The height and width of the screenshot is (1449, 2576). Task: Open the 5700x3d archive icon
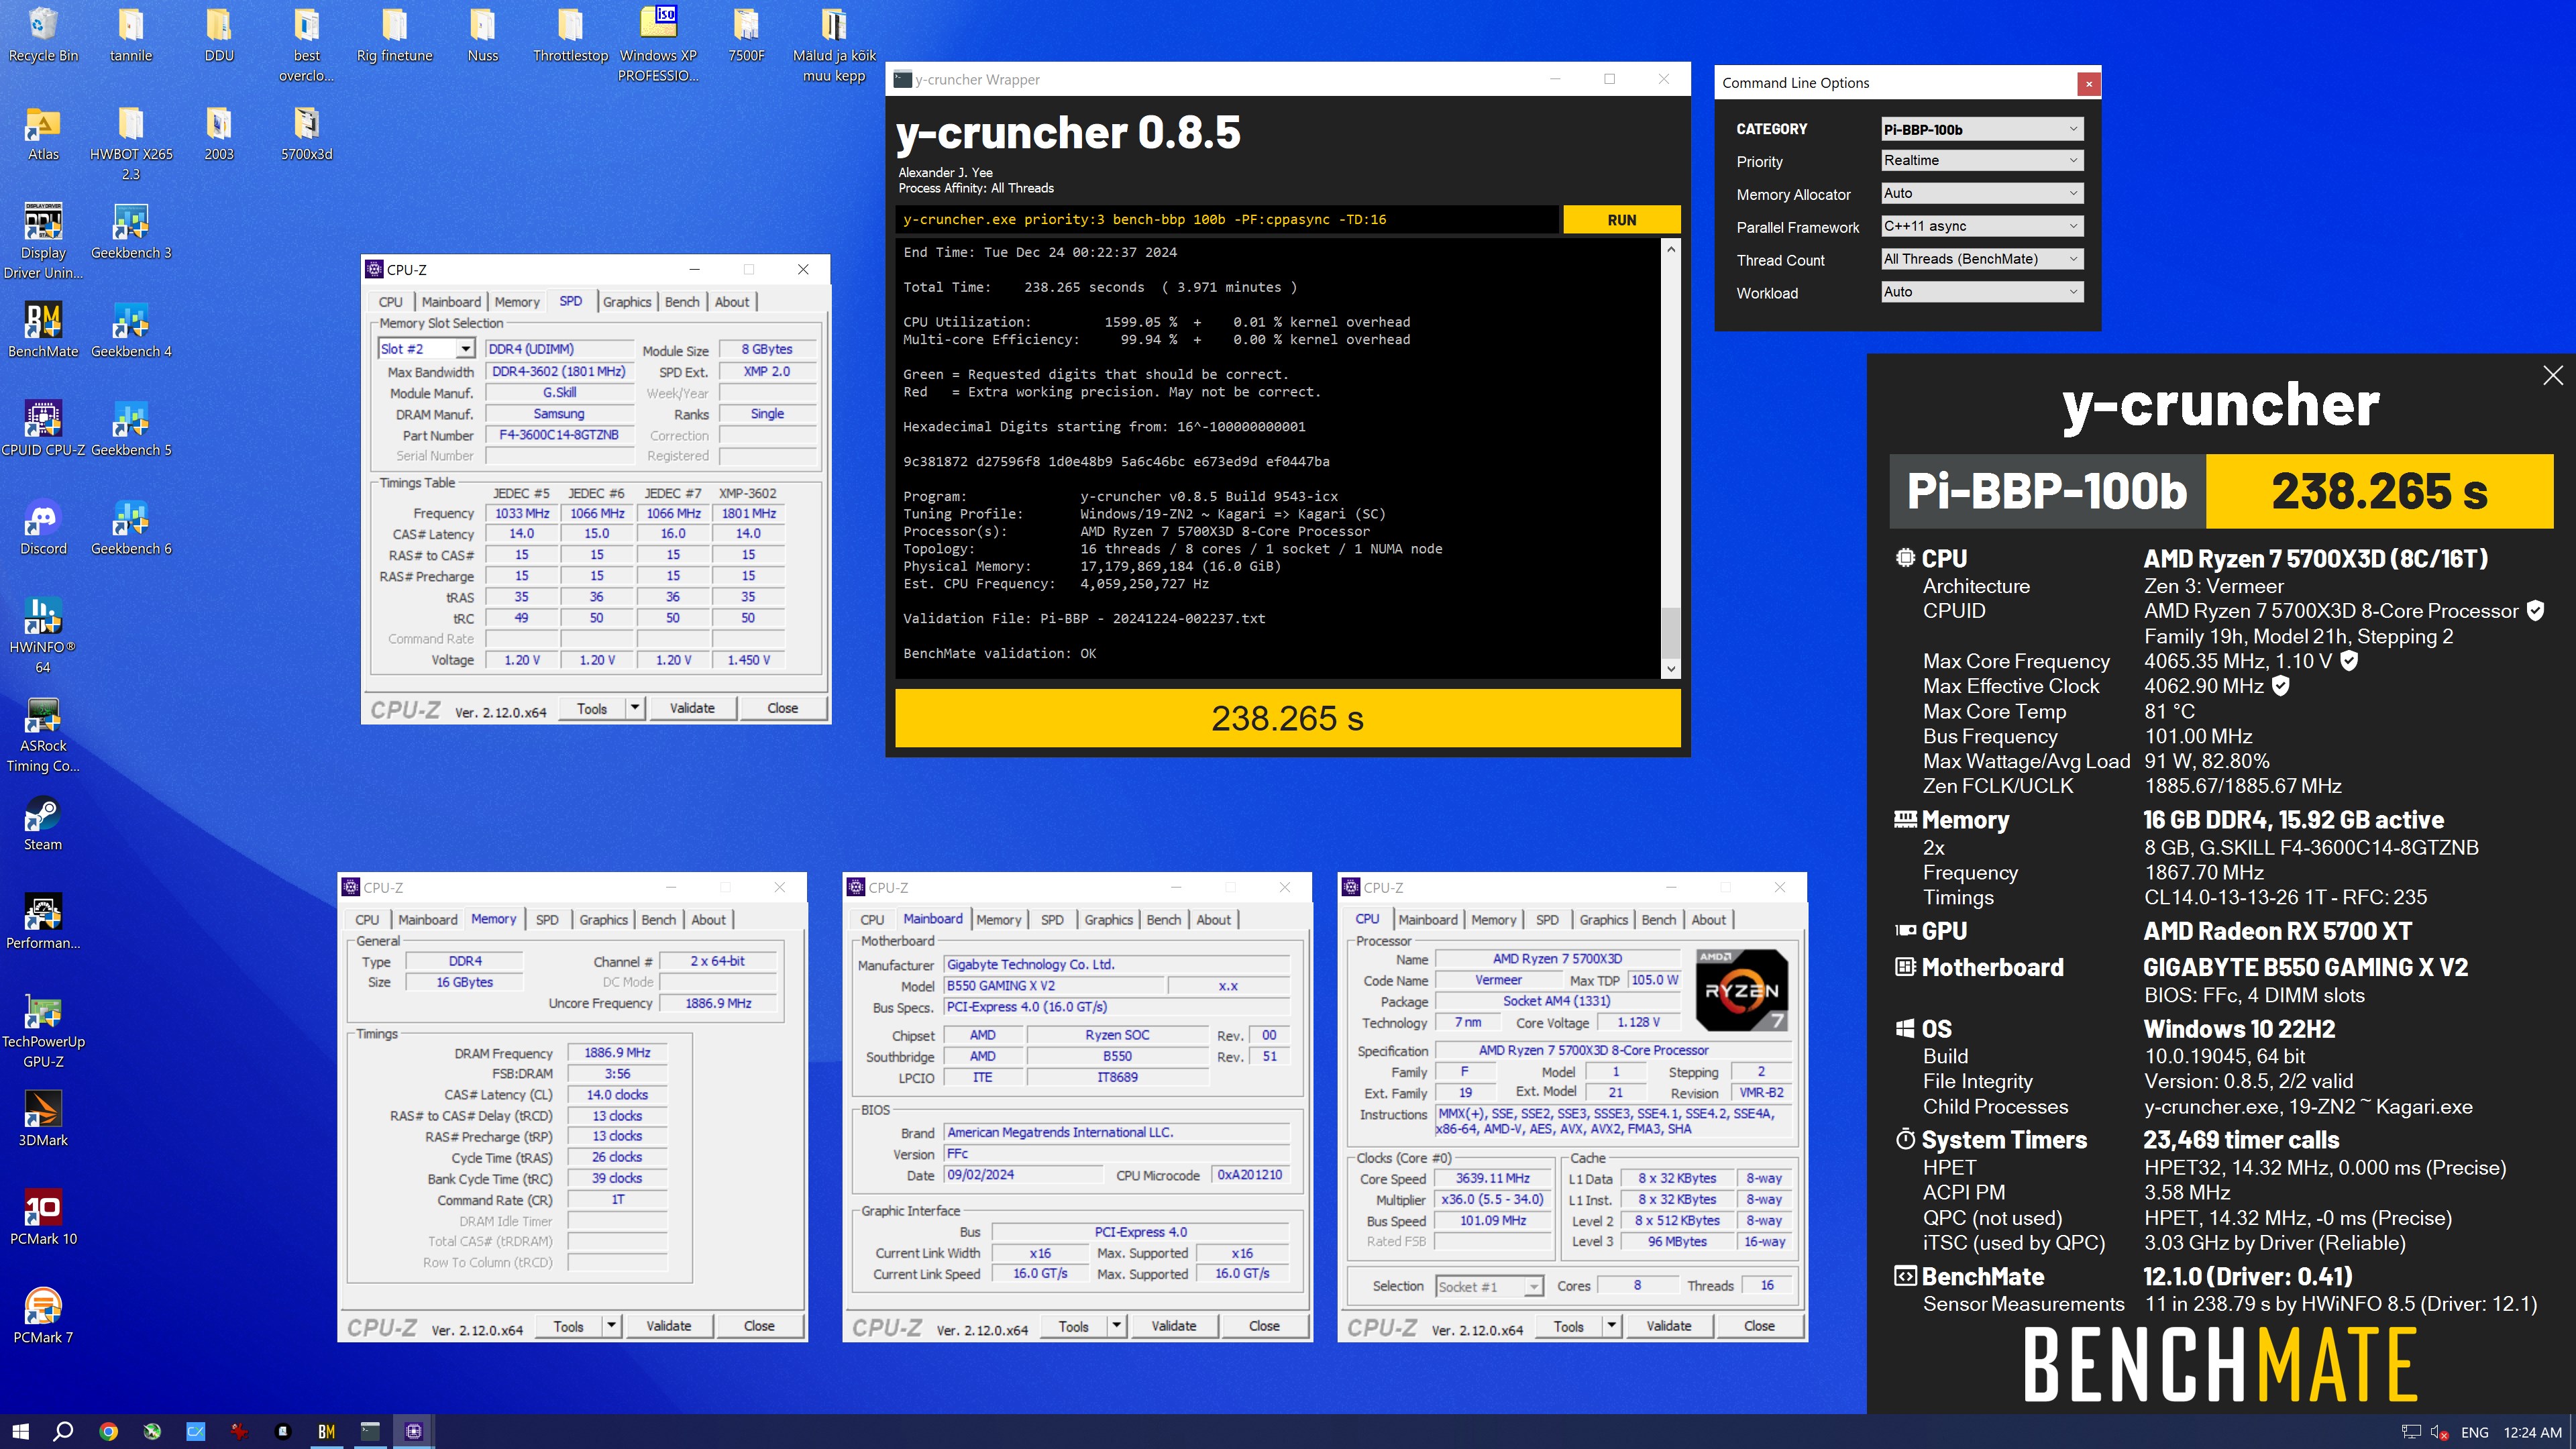[x=307, y=134]
